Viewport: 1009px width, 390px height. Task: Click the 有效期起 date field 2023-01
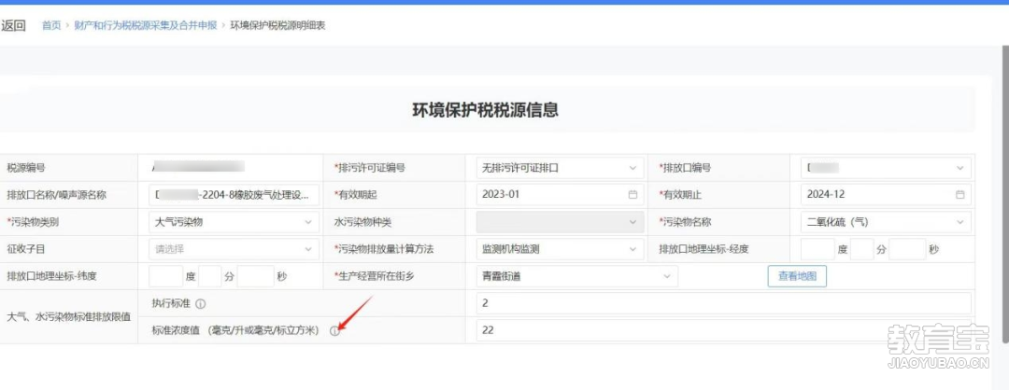pos(560,195)
